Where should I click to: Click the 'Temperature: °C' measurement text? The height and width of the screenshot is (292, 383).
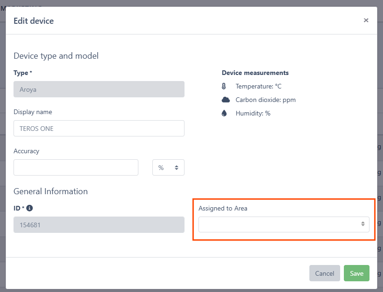pos(258,87)
